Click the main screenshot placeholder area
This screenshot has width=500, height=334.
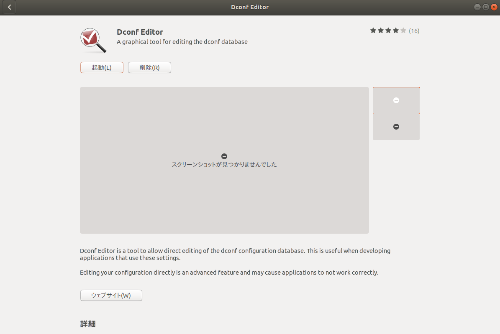224,160
